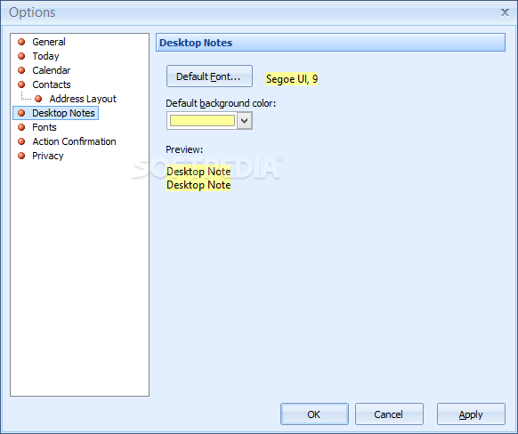The width and height of the screenshot is (518, 434).
Task: Click the red bullet icon beside Today
Action: tap(21, 56)
